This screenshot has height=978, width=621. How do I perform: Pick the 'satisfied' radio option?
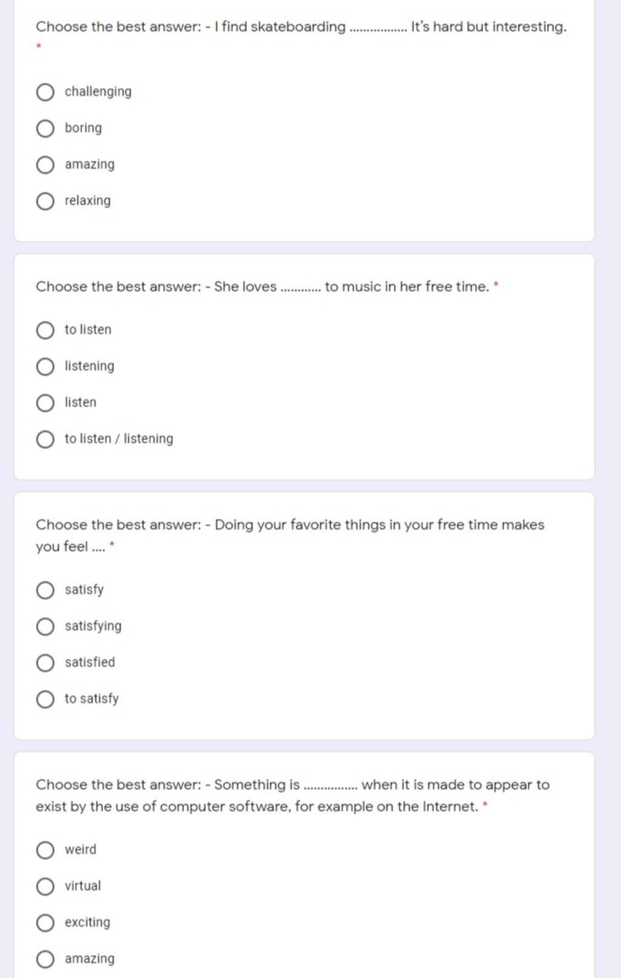pos(45,663)
